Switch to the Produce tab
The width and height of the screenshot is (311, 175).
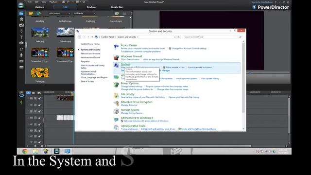pyautogui.click(x=91, y=7)
